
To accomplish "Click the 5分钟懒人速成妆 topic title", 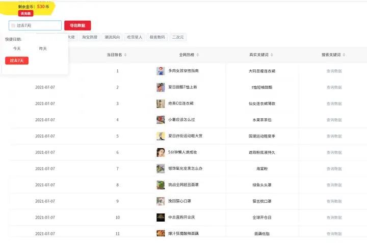I will tap(182, 152).
